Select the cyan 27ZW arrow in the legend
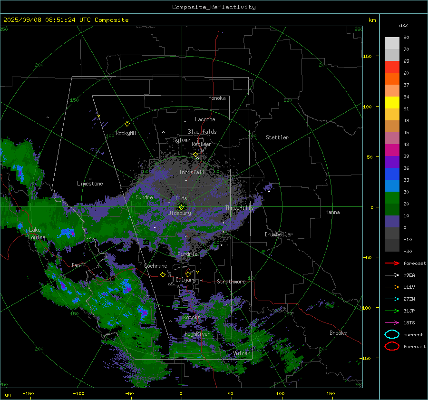 pyautogui.click(x=392, y=299)
